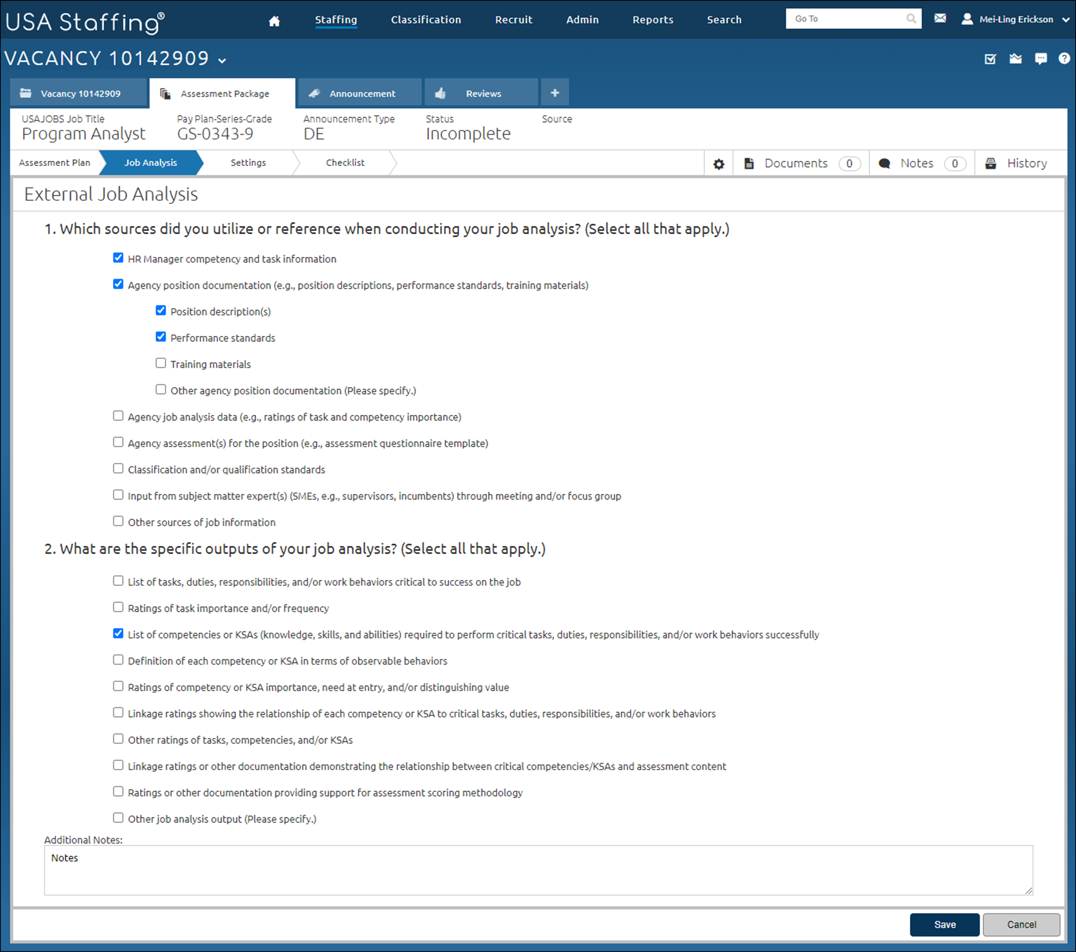Uncheck List of competencies or KSAs checkbox
Screen dimensions: 1076x952
click(x=118, y=633)
